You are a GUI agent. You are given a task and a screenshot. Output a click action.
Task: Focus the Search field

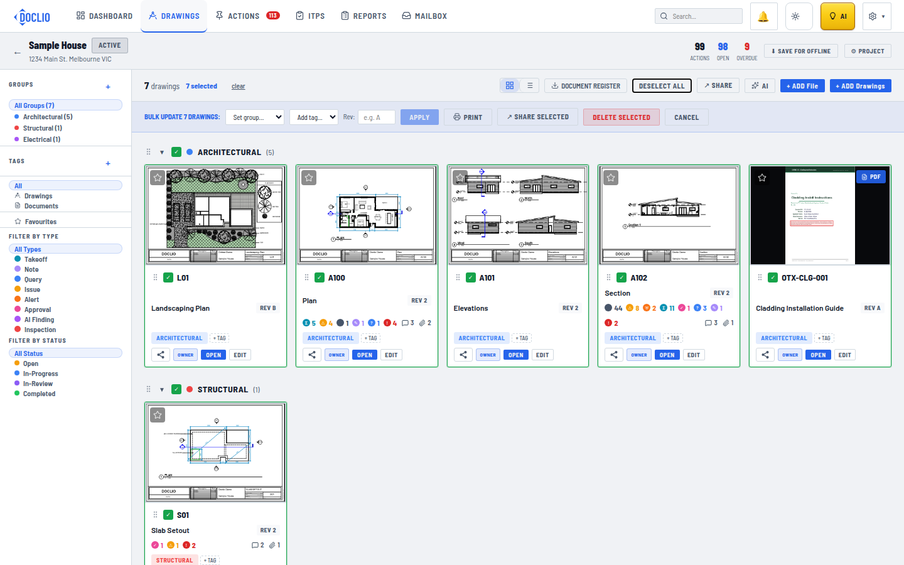click(x=699, y=16)
